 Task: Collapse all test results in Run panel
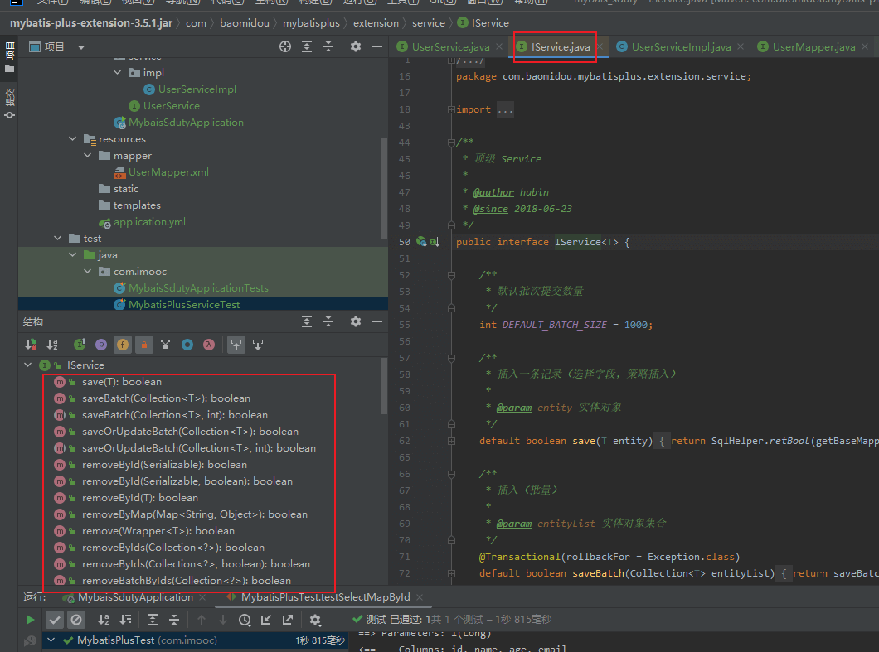point(174,620)
